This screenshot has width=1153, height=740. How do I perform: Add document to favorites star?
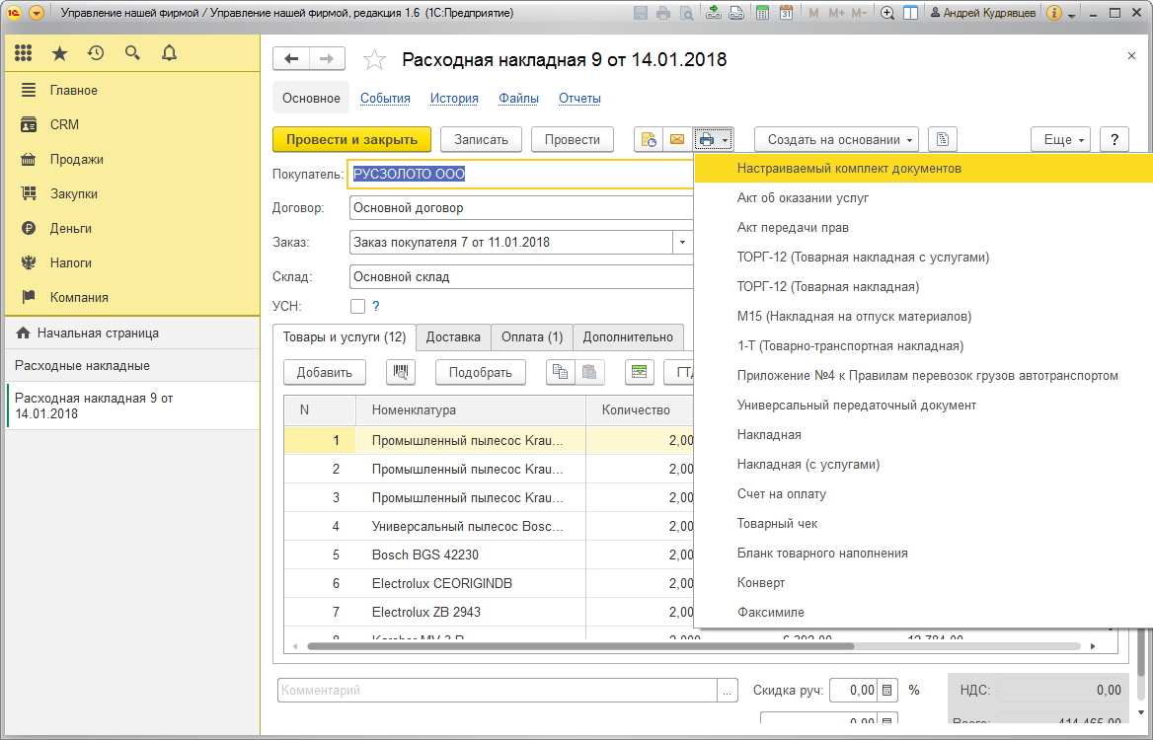pos(374,59)
